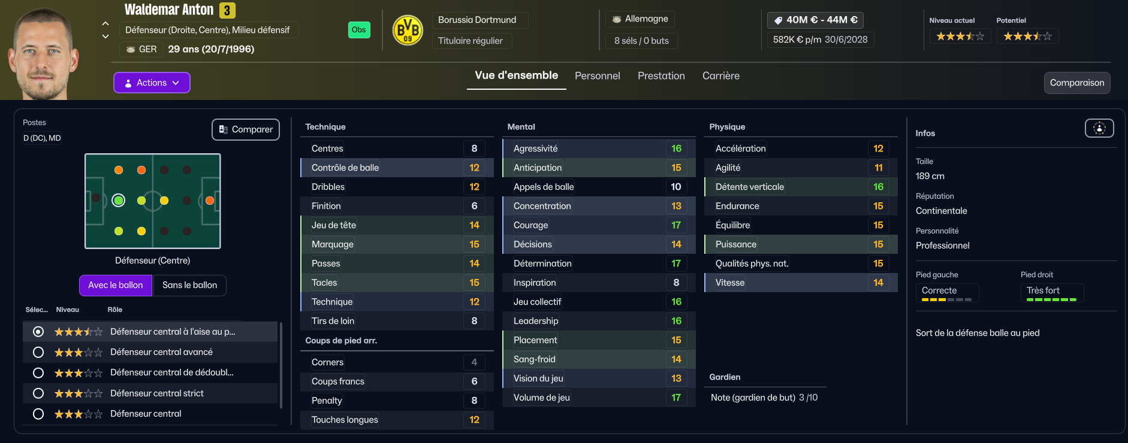Click the green Obs scouting badge
The width and height of the screenshot is (1128, 443).
359,30
